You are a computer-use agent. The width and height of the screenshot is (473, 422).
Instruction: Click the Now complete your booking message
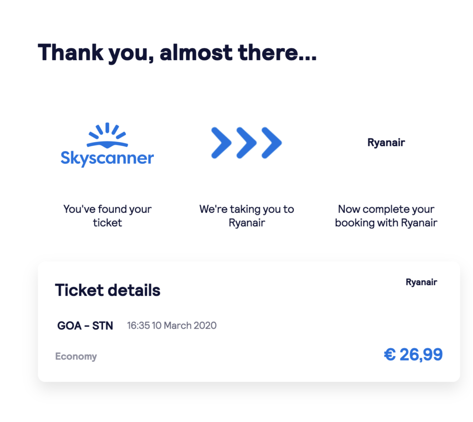coord(386,216)
